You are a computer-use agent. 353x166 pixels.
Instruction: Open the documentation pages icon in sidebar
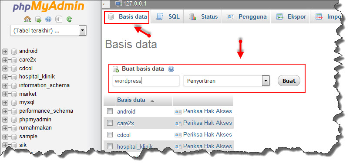58,20
